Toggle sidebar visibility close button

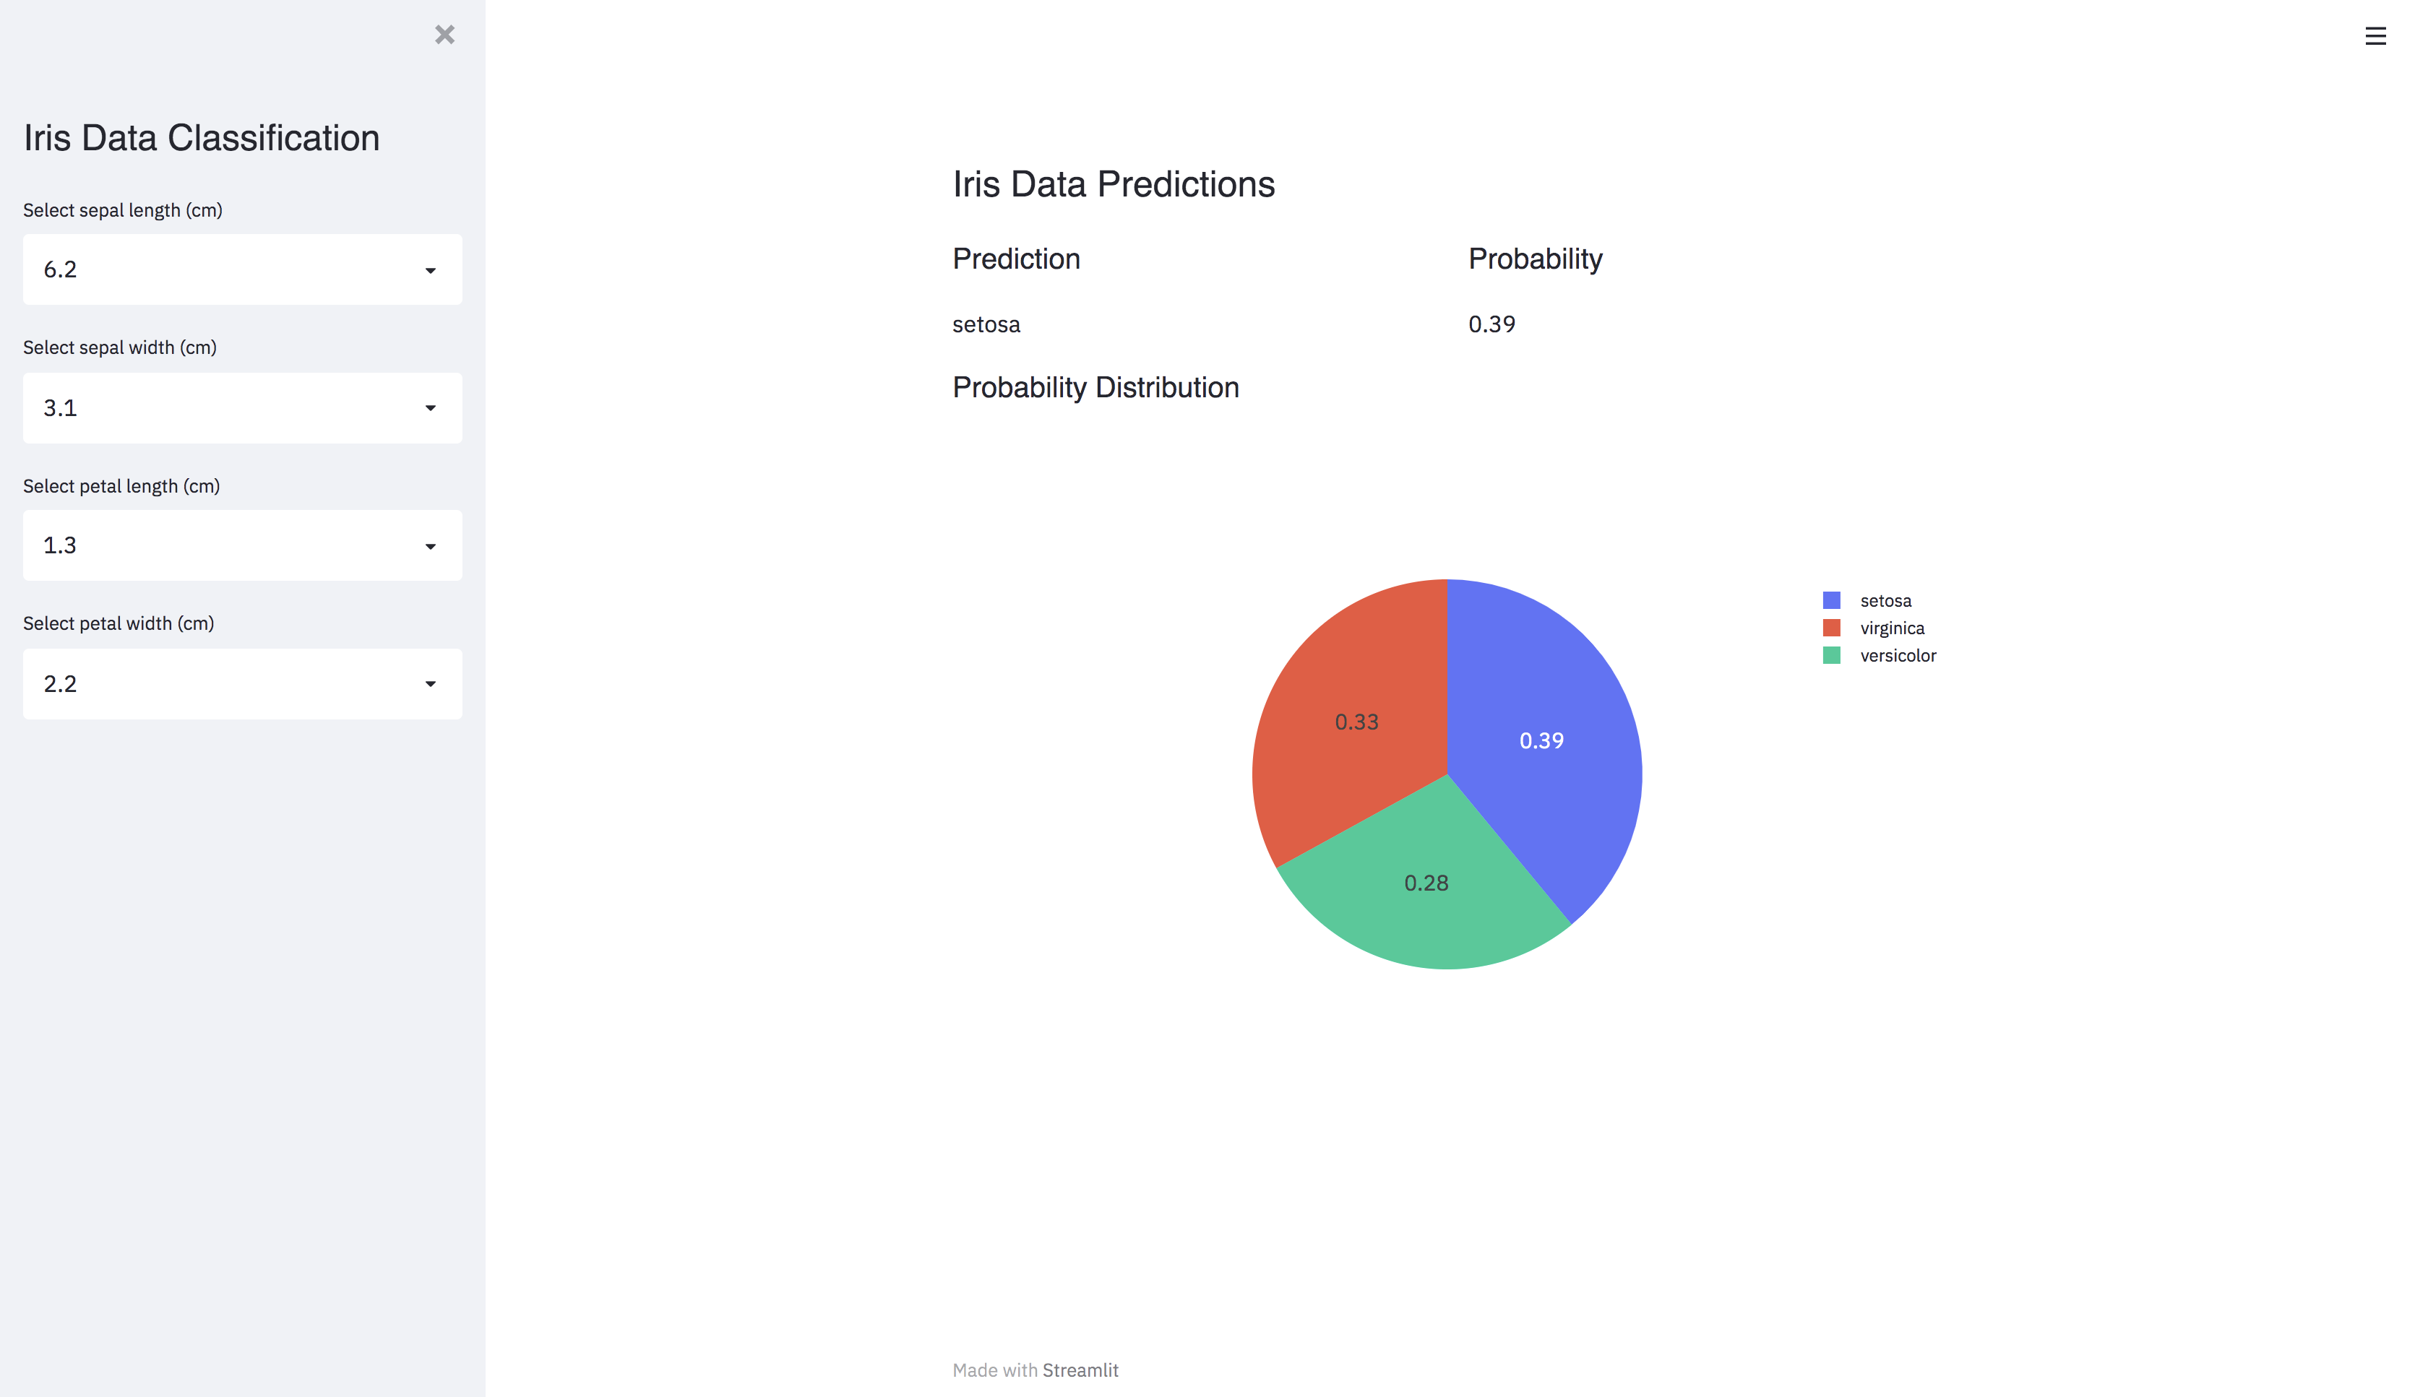[444, 33]
